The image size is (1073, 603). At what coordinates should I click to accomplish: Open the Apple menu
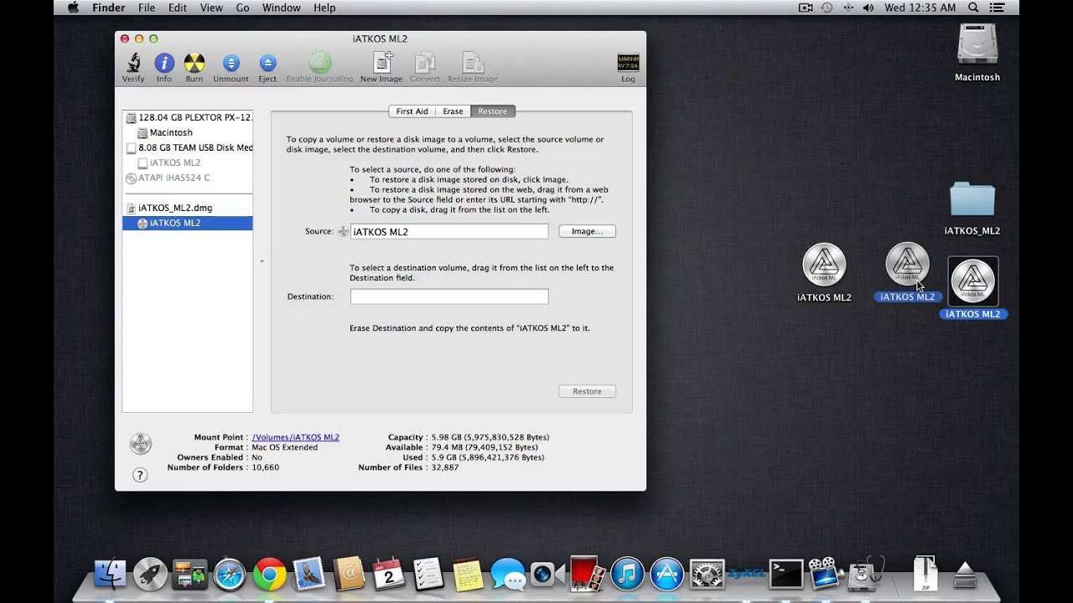[x=72, y=8]
